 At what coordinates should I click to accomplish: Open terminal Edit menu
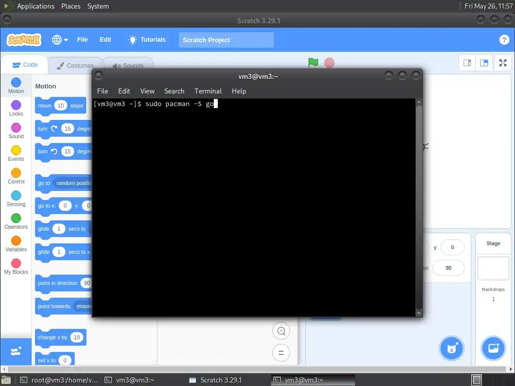124,91
